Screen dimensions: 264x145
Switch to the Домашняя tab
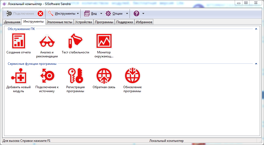point(12,22)
